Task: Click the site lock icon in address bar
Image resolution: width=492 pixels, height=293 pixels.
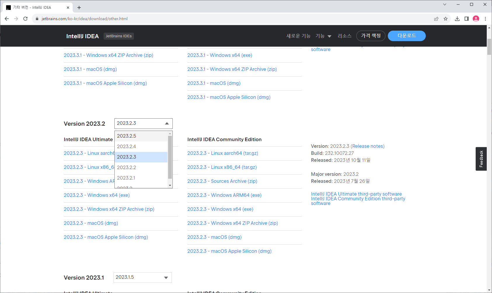Action: coord(37,19)
